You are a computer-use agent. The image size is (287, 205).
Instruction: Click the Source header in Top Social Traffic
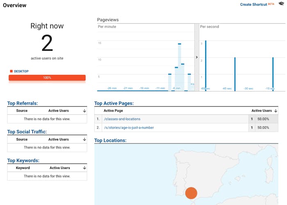(x=22, y=139)
